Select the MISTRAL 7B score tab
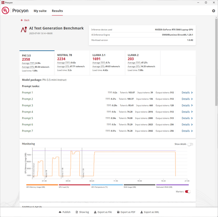 coord(72,63)
